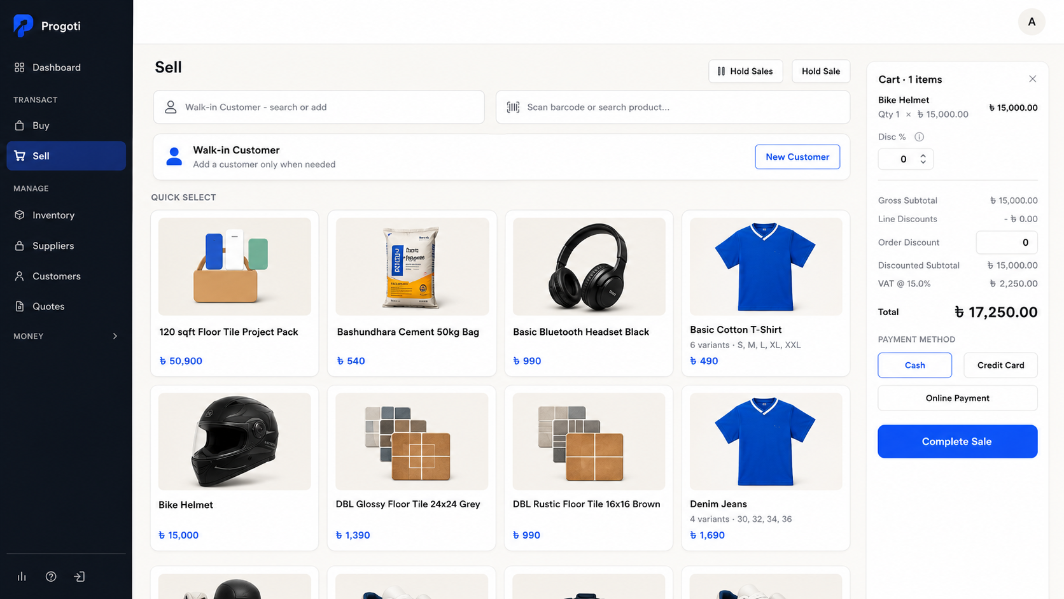
Task: Add 120 sqft Floor Tile Project Pack
Action: coord(235,293)
